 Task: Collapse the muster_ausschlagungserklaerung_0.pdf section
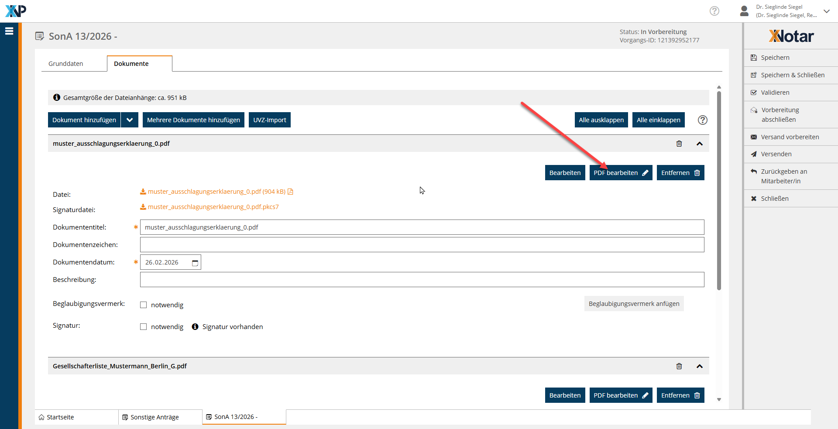699,144
